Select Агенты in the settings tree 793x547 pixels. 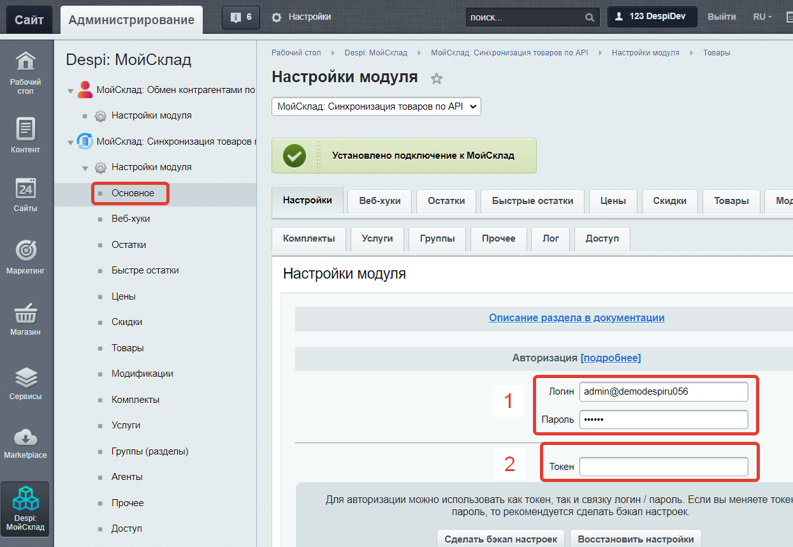127,477
